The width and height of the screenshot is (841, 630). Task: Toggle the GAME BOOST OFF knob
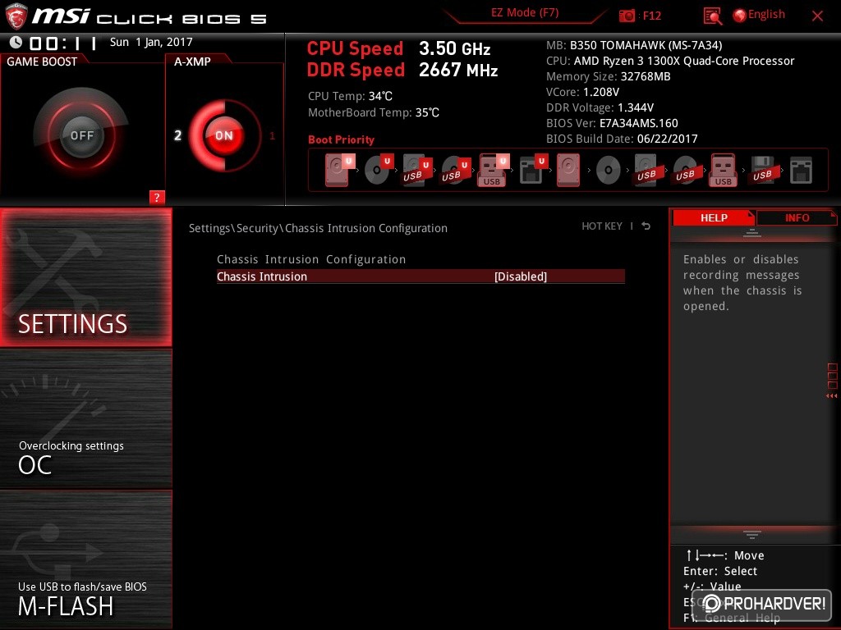81,135
